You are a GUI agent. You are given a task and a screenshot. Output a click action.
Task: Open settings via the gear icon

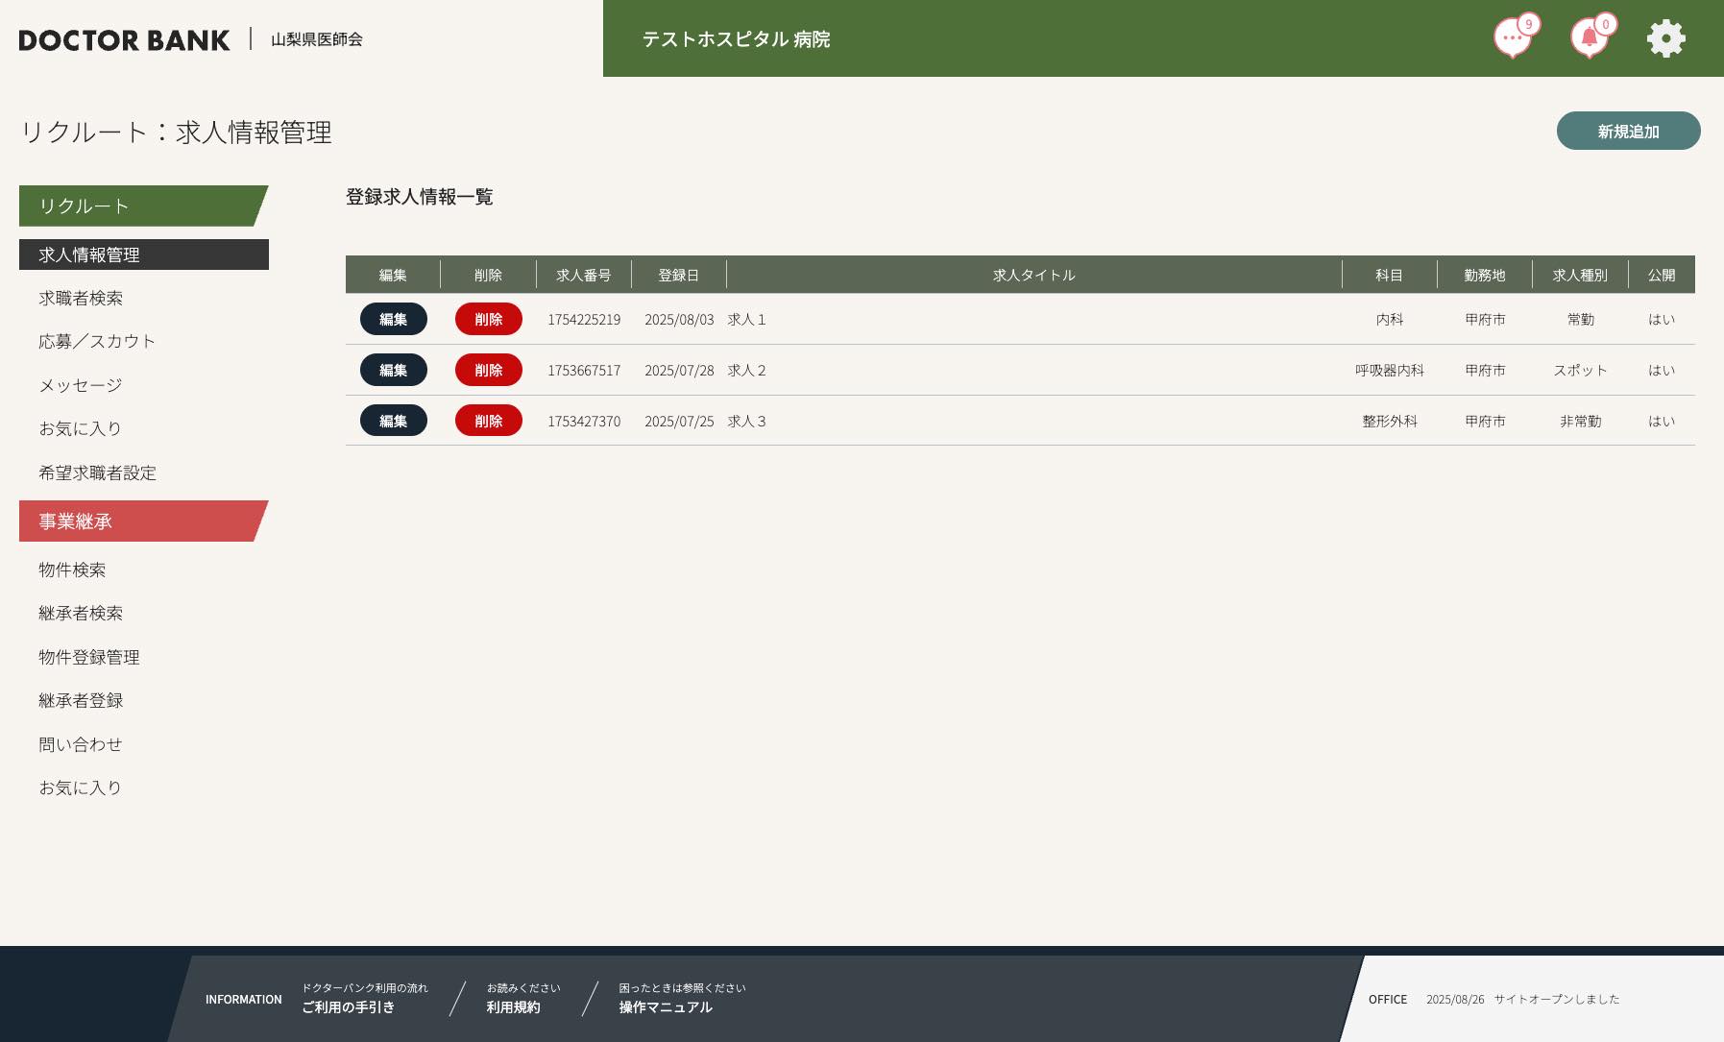[x=1665, y=38]
